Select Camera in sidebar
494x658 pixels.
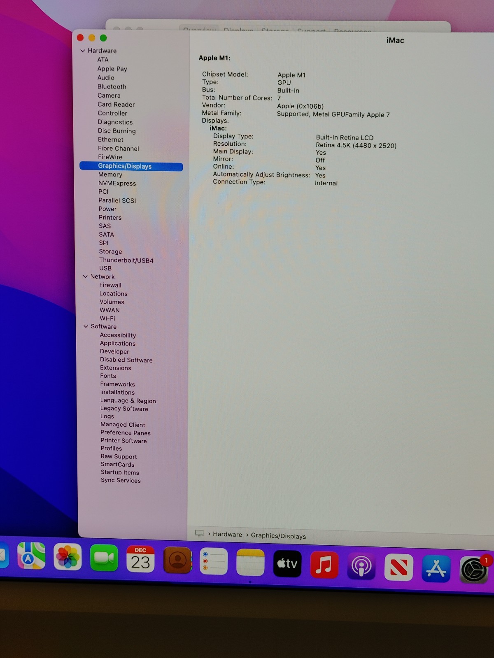(109, 95)
